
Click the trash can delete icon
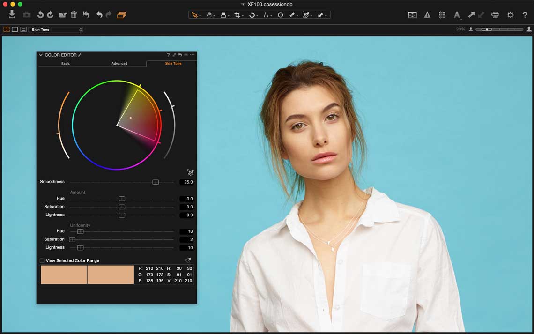point(74,15)
